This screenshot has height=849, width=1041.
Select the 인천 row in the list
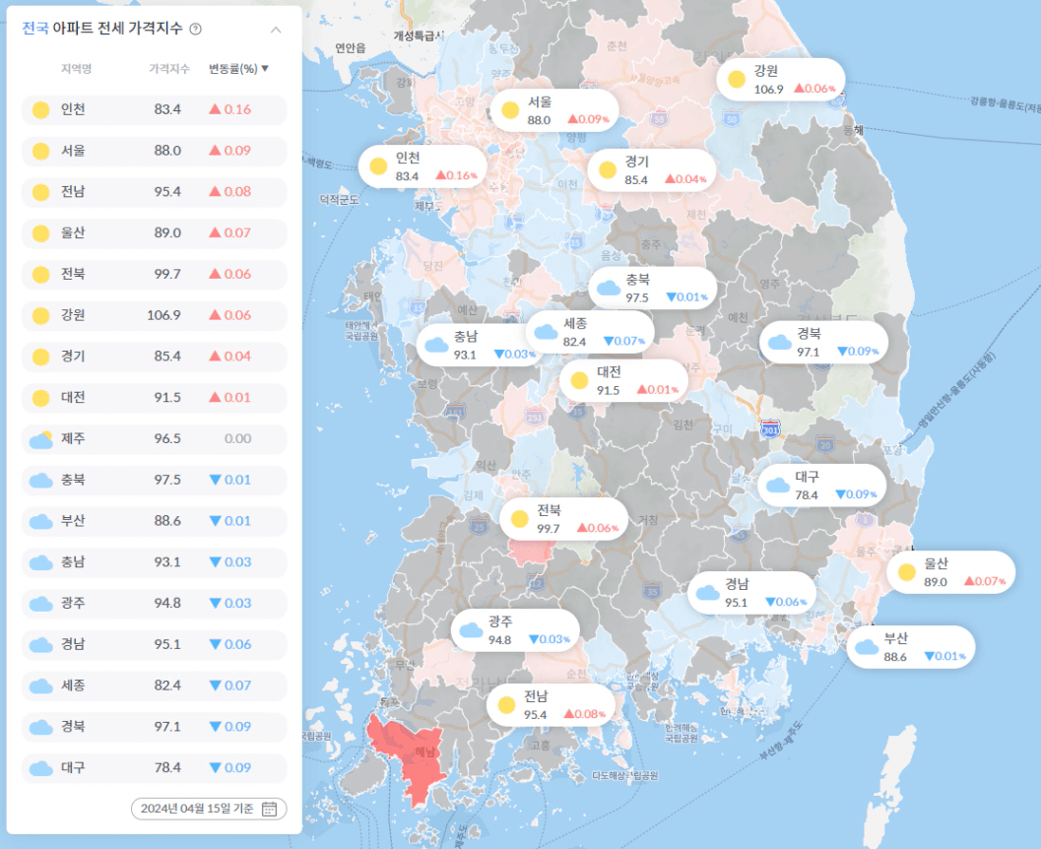coord(155,109)
